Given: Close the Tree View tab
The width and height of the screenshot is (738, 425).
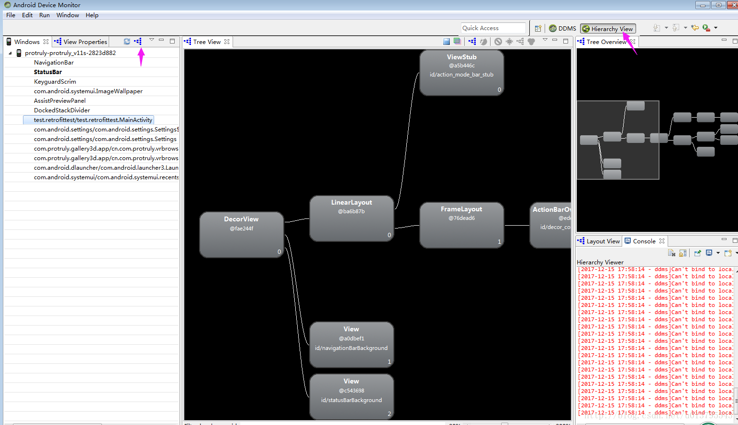Looking at the screenshot, I should pos(227,42).
